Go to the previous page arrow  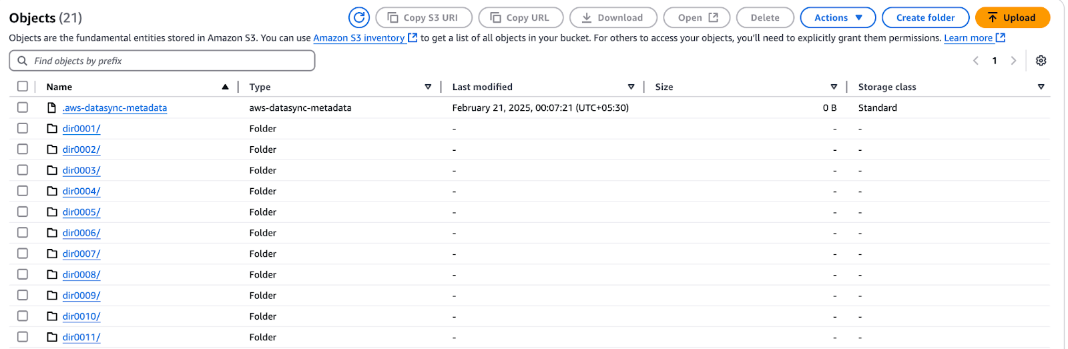pos(976,61)
